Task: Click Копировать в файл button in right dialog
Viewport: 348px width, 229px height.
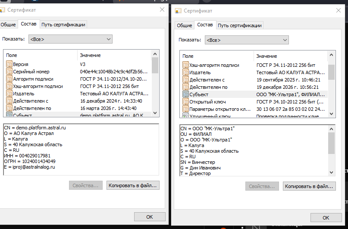Action: [x=309, y=186]
